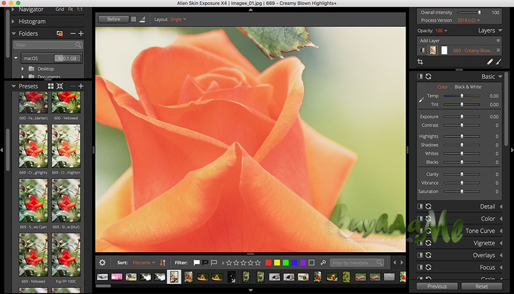514x294 pixels.
Task: Toggle Vignette panel on/off switch
Action: pyautogui.click(x=420, y=243)
